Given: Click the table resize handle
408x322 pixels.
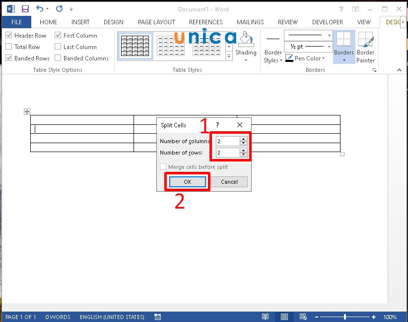Looking at the screenshot, I should [342, 154].
